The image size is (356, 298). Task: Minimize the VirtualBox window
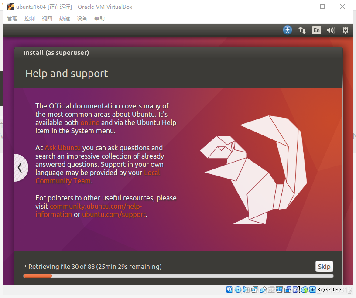point(303,7)
